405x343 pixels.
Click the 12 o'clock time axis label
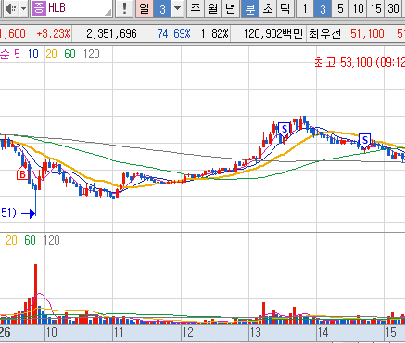pyautogui.click(x=187, y=332)
